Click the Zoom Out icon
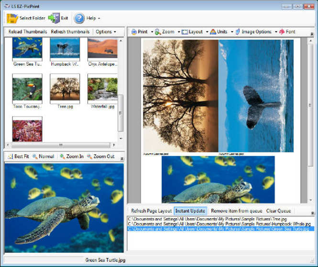This screenshot has height=267, width=318. [x=89, y=156]
